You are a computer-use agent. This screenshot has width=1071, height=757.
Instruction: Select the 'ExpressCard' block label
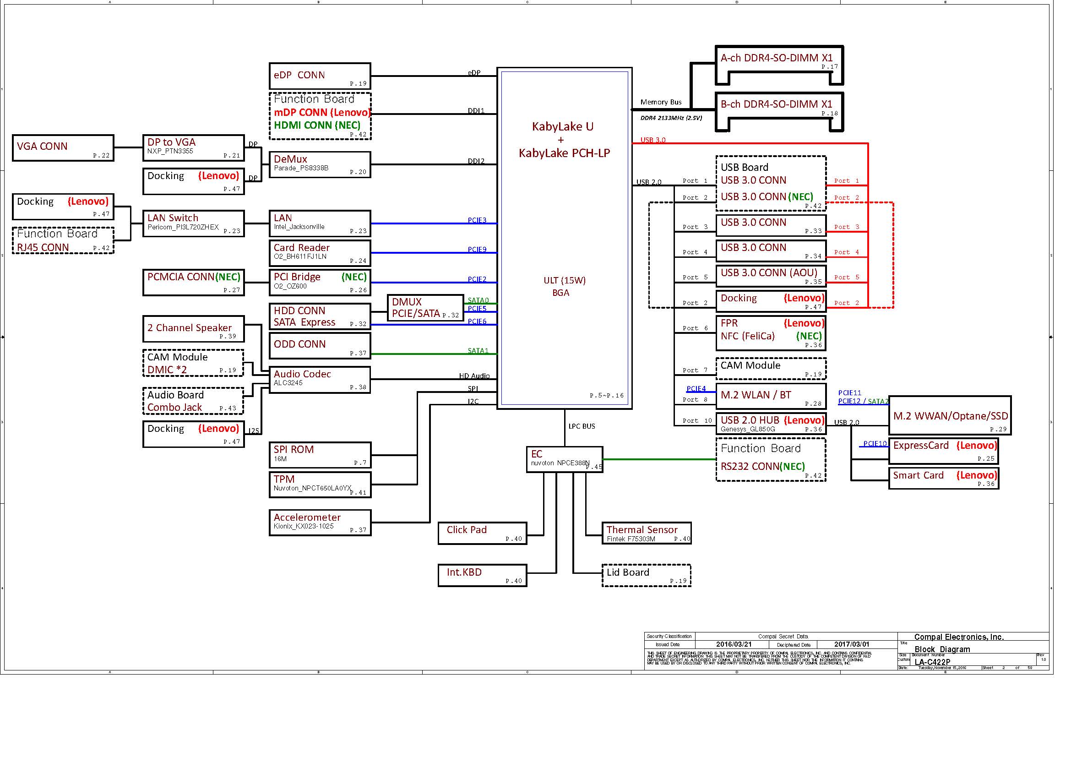pos(921,446)
